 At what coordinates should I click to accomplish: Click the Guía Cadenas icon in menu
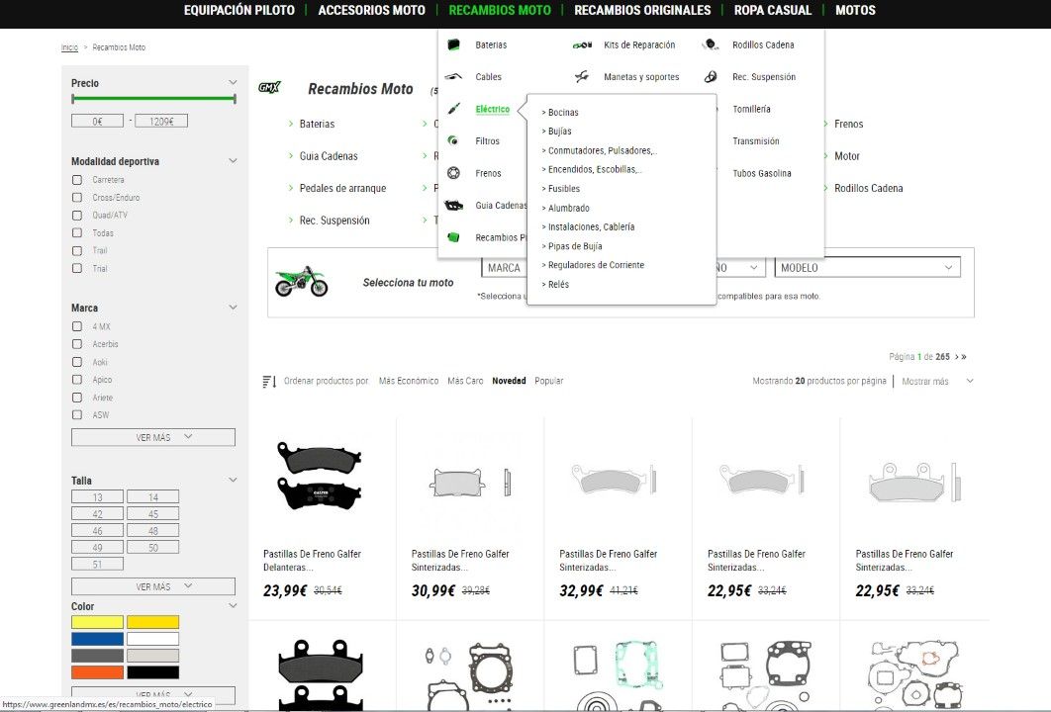click(x=454, y=205)
